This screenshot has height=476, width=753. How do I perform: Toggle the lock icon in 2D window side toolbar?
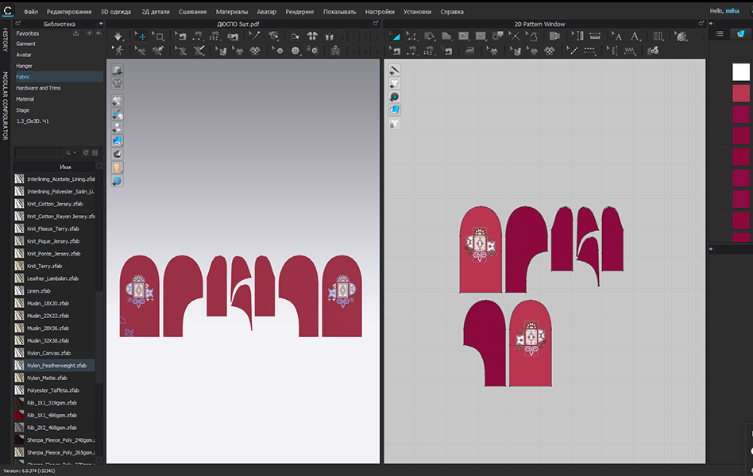tap(394, 125)
